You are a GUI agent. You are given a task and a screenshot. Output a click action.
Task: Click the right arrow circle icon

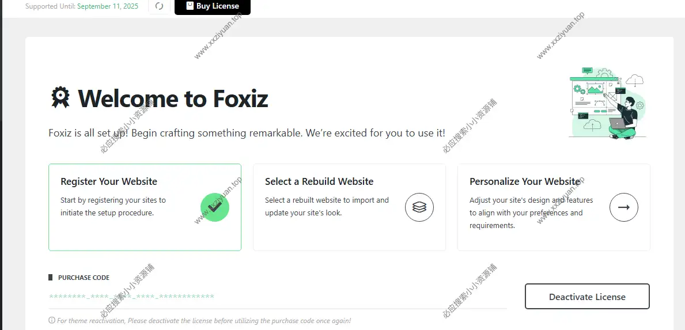tap(623, 207)
